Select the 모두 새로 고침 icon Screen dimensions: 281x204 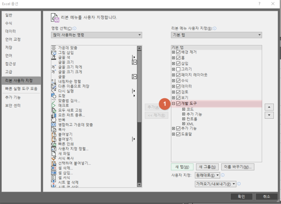click(x=54, y=110)
